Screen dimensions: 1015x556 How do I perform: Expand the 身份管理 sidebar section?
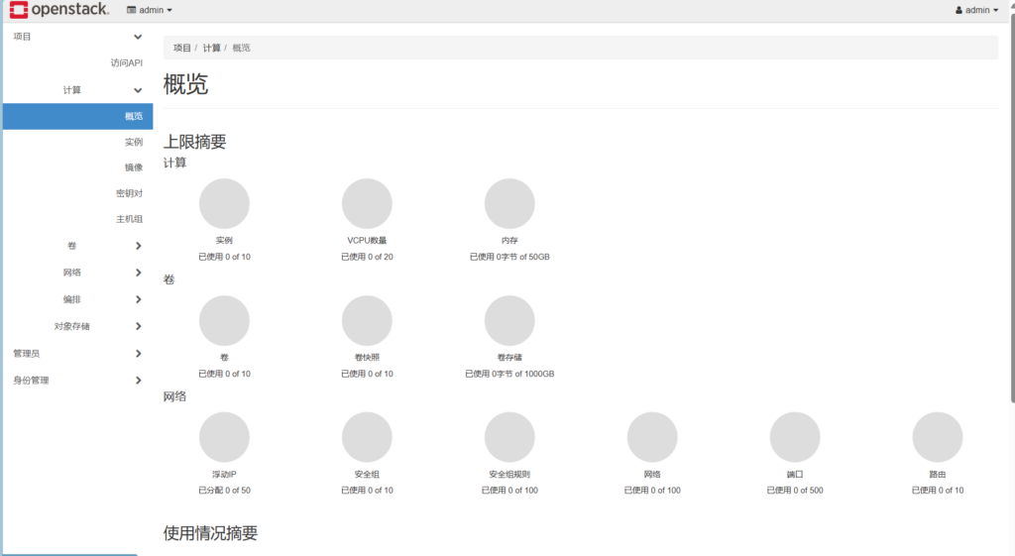77,380
